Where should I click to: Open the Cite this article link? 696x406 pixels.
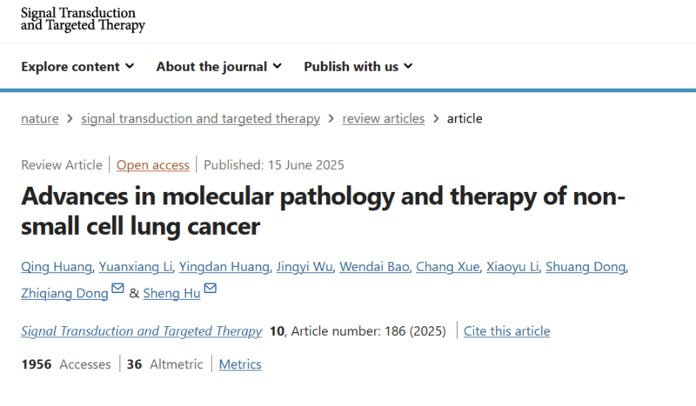tap(507, 331)
